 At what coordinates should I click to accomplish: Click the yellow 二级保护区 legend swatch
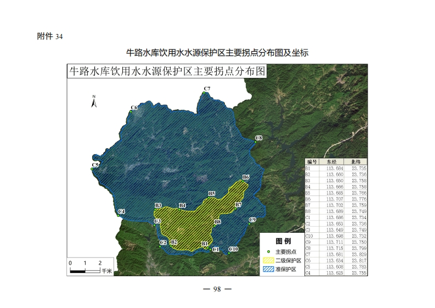tap(269, 260)
